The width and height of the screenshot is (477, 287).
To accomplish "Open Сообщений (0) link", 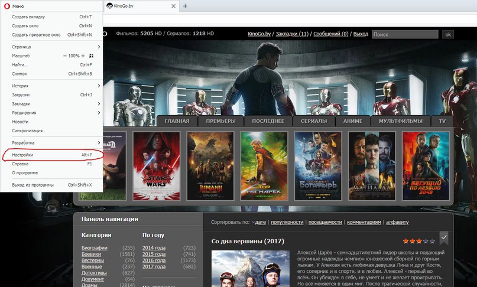I will (x=330, y=34).
